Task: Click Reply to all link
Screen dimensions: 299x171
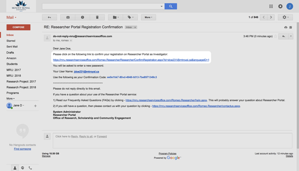Action: pos(86,136)
